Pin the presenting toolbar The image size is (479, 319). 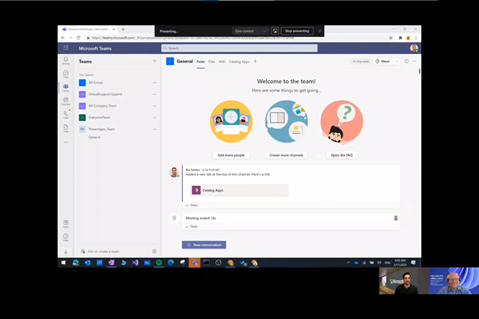[x=320, y=31]
